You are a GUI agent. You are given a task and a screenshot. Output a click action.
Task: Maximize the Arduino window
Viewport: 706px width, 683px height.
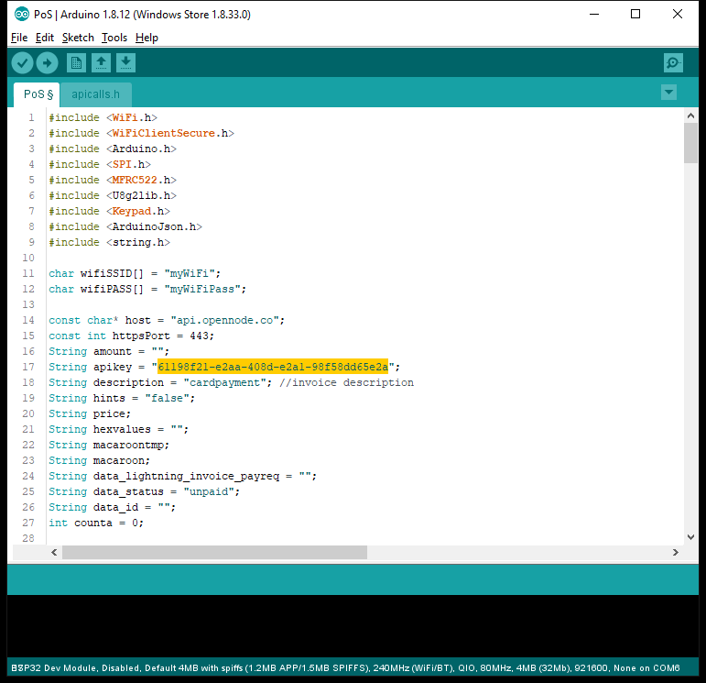point(635,14)
